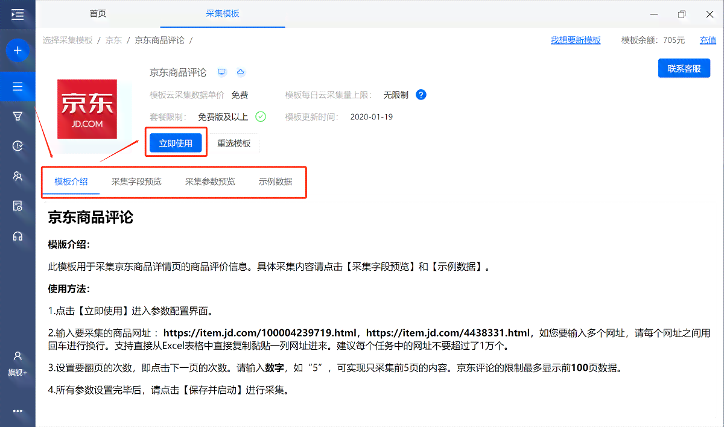Click 京东商品评论 in the breadcrumb
The height and width of the screenshot is (427, 724).
point(159,40)
